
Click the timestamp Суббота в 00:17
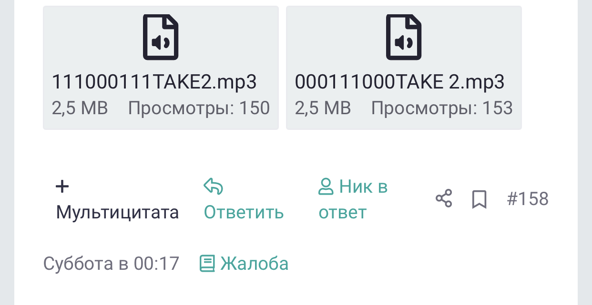(111, 264)
